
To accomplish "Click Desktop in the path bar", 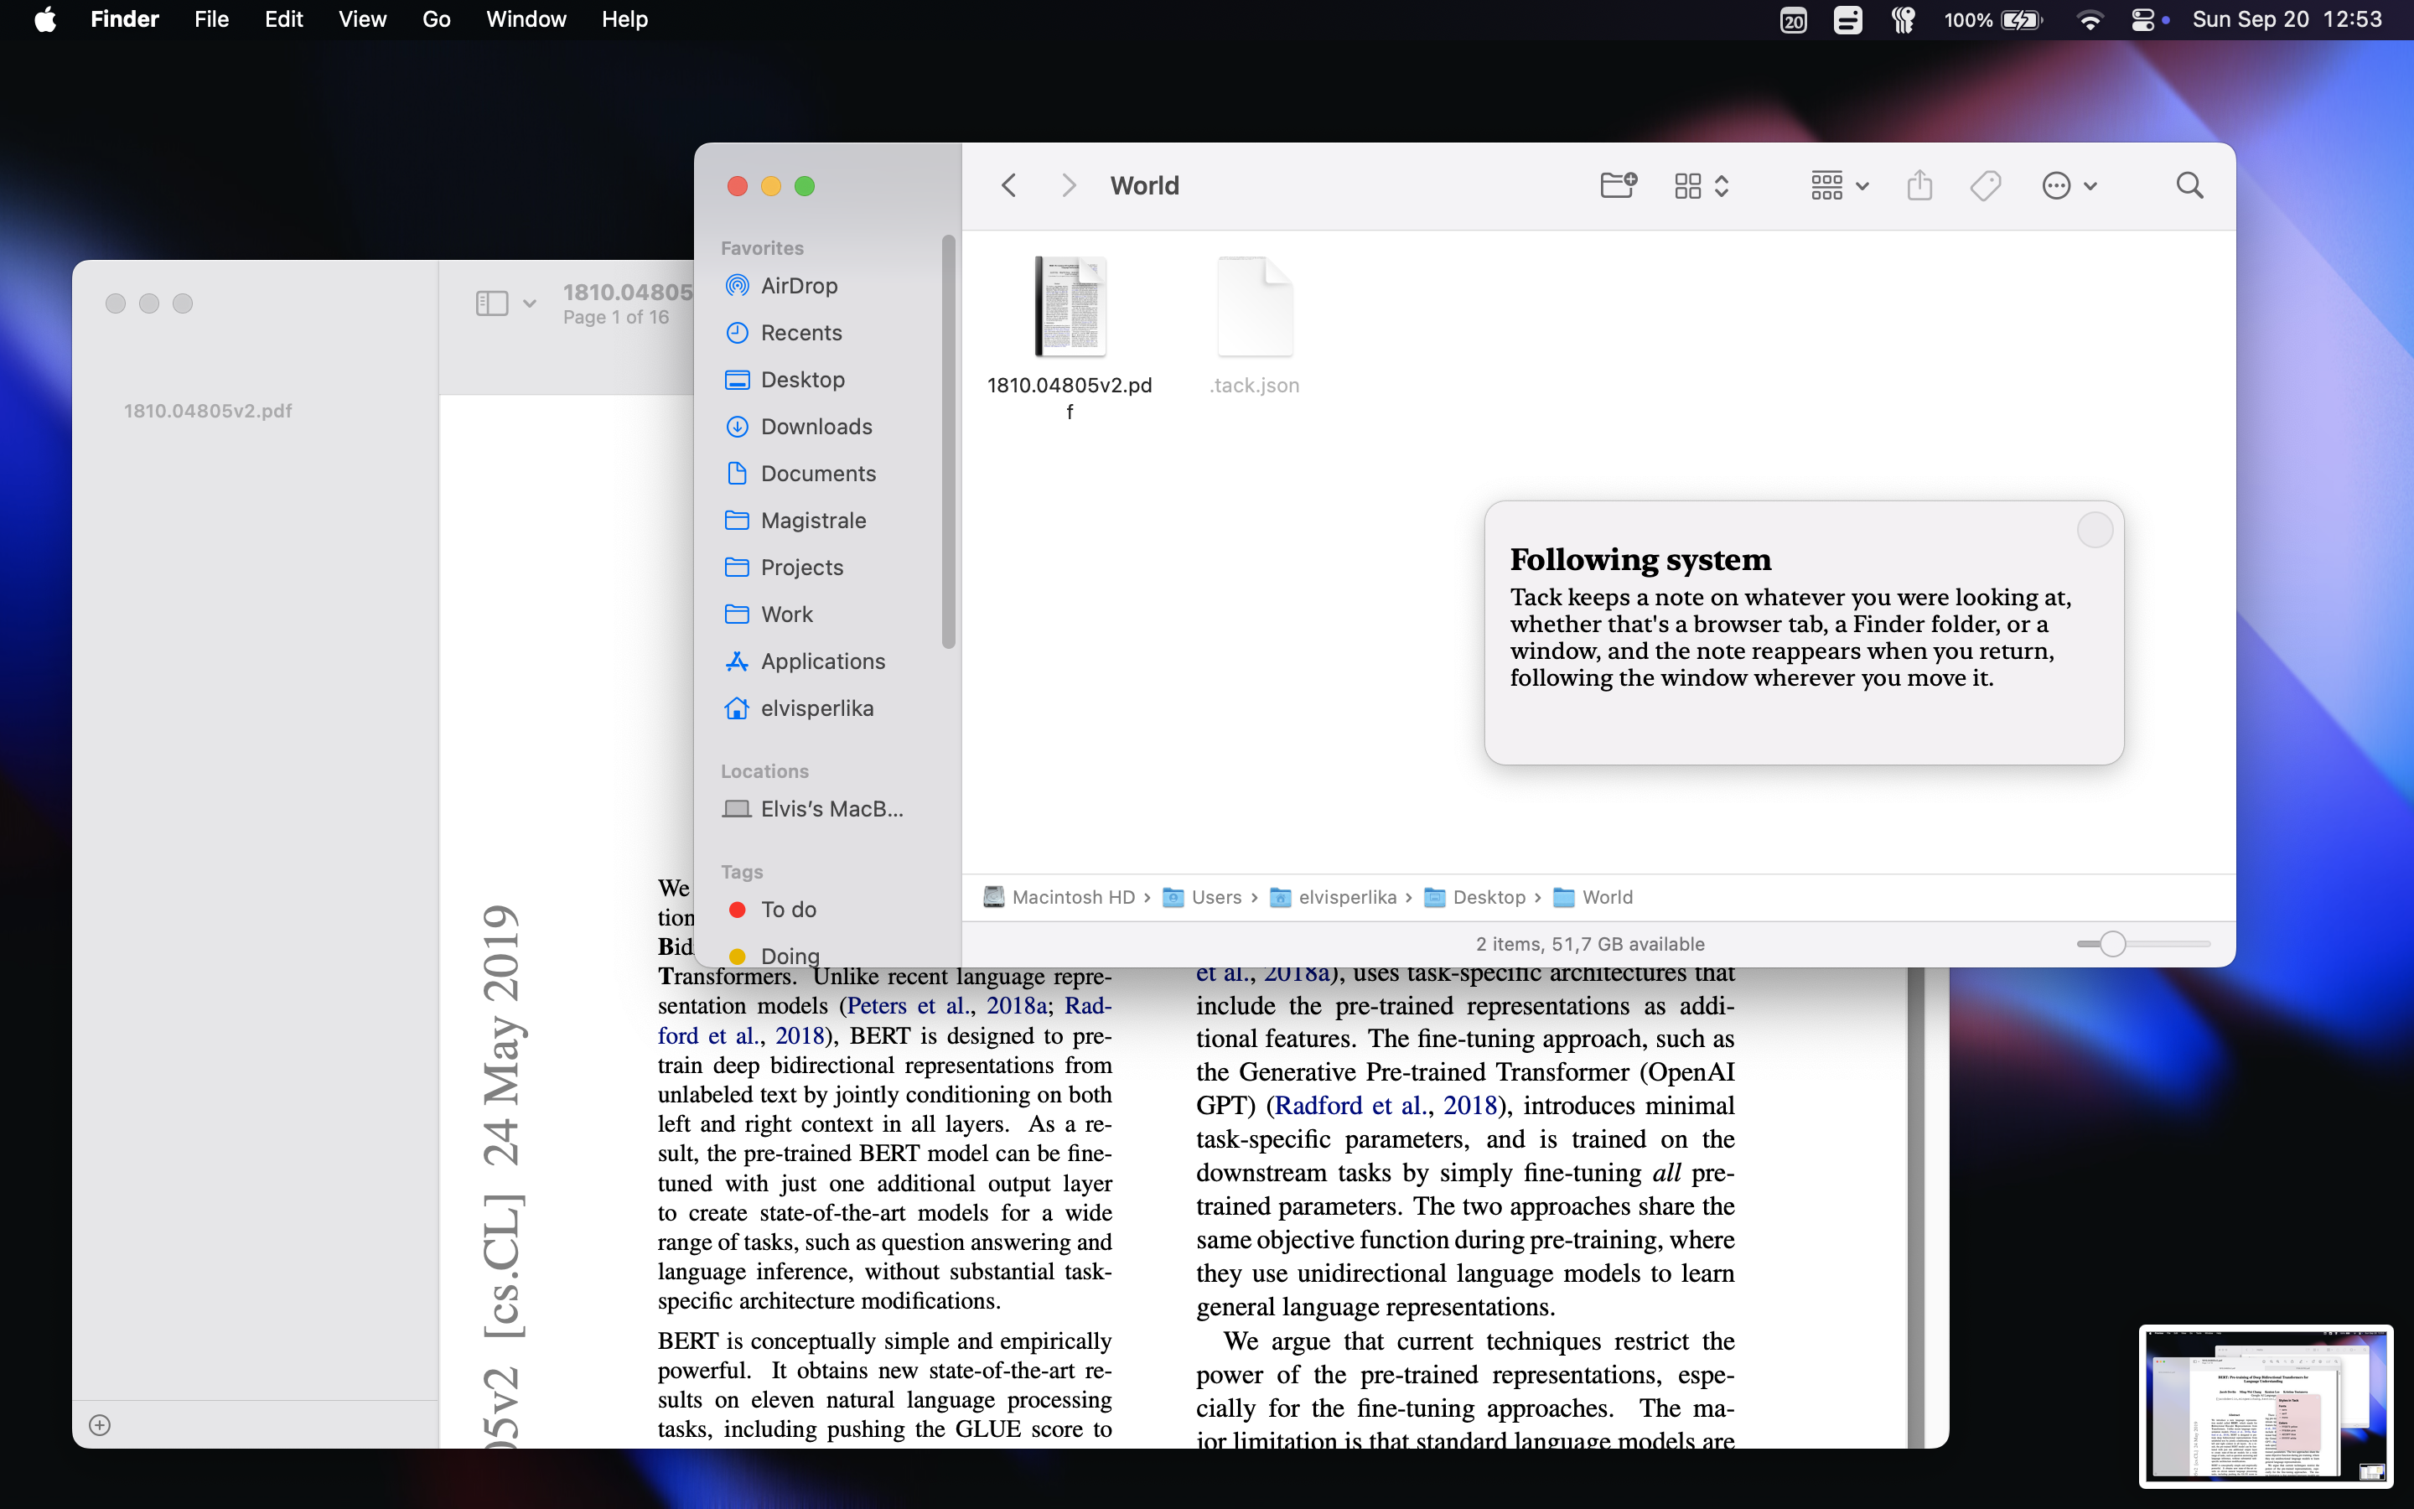I will click(1475, 897).
